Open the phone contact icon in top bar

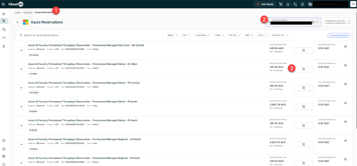(x=295, y=4)
